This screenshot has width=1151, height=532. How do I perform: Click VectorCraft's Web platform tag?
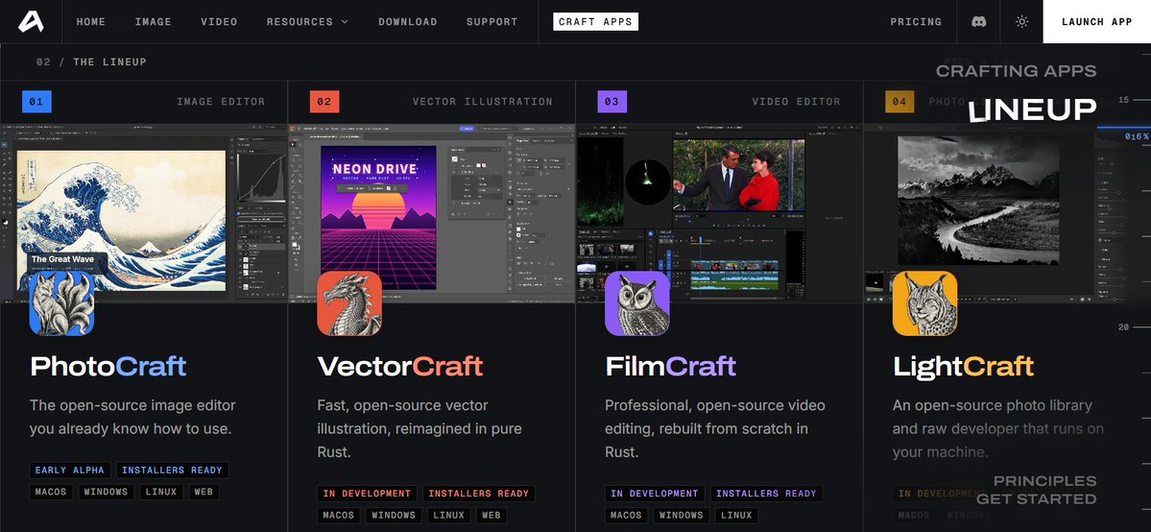tap(492, 516)
